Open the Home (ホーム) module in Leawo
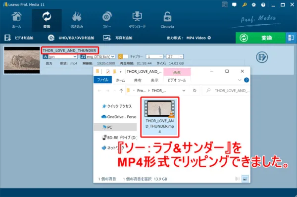The height and width of the screenshot is (197, 297). pos(16,20)
